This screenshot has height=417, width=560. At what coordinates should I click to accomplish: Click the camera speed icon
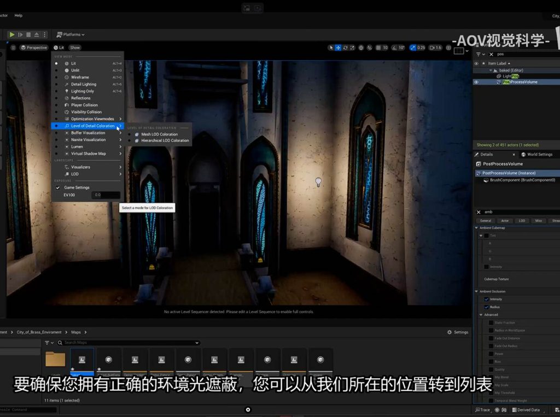coord(430,48)
